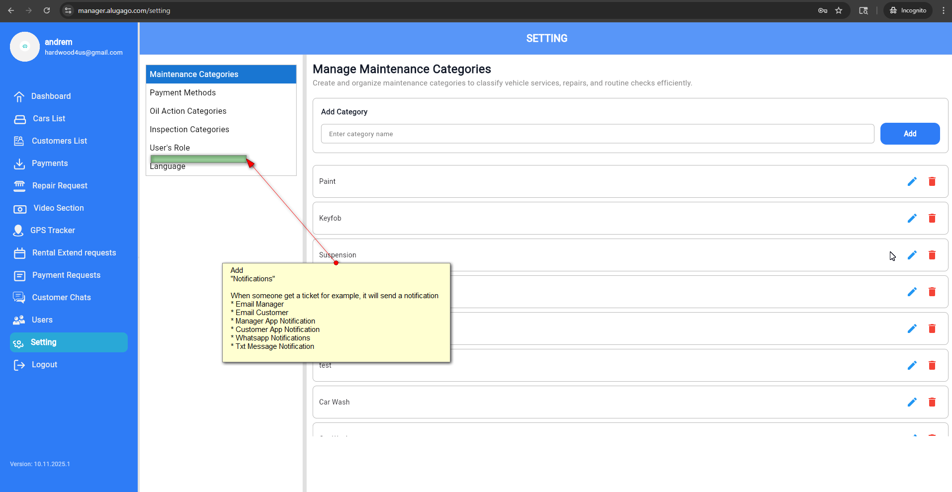The height and width of the screenshot is (492, 952).
Task: Reload the page using browser refresh icon
Action: [47, 10]
